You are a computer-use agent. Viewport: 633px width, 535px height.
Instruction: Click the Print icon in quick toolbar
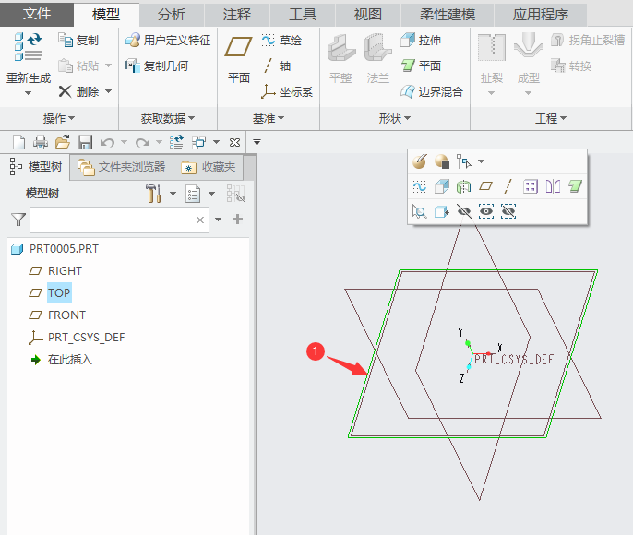coord(41,142)
